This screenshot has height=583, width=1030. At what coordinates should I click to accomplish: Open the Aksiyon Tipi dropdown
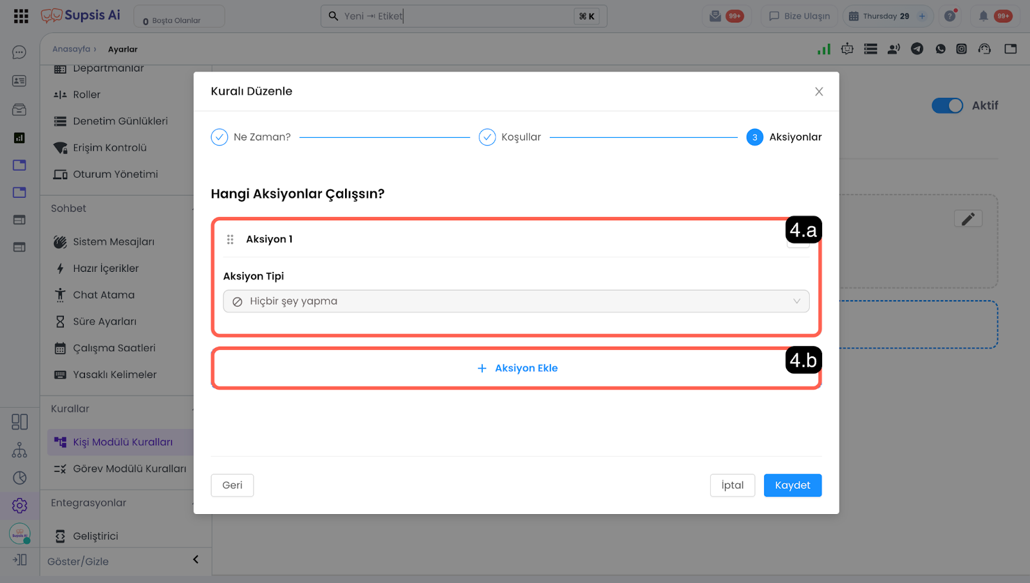pos(516,301)
